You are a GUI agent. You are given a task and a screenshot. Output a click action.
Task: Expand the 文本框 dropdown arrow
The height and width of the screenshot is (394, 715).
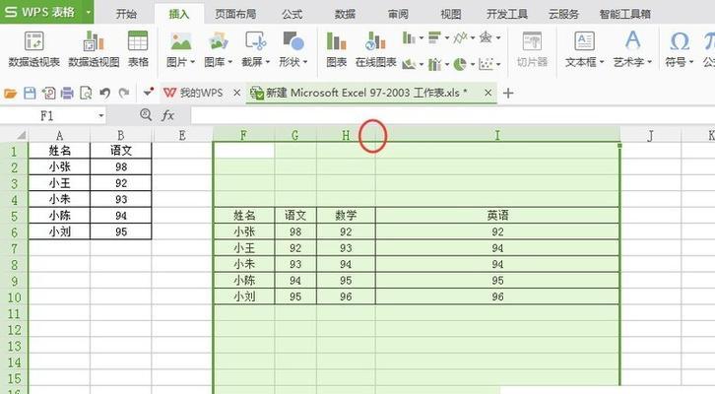pyautogui.click(x=602, y=62)
